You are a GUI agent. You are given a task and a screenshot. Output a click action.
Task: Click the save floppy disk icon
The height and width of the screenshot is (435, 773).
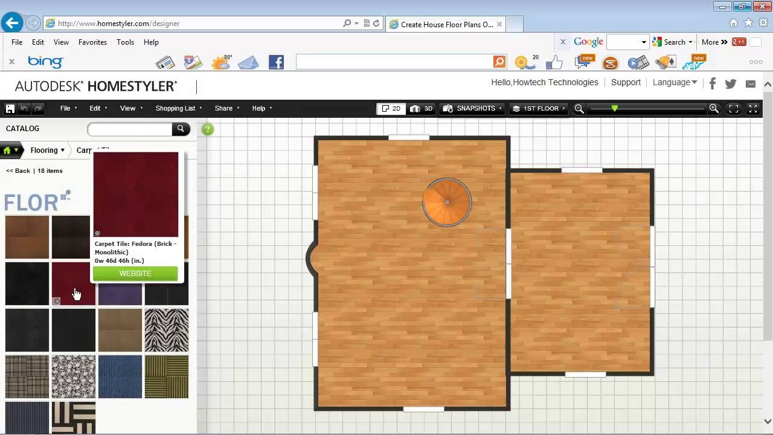[10, 109]
